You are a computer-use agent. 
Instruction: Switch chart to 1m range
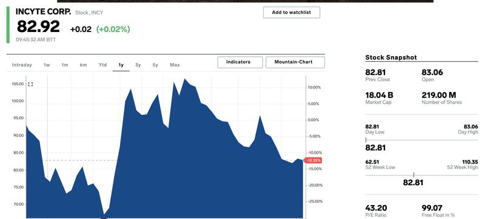click(x=65, y=65)
